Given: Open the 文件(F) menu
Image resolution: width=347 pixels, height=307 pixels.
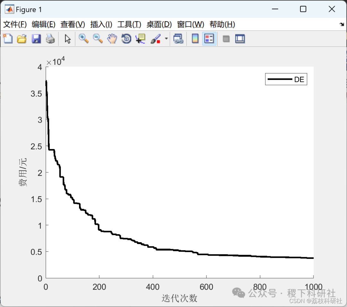Looking at the screenshot, I should 15,24.
